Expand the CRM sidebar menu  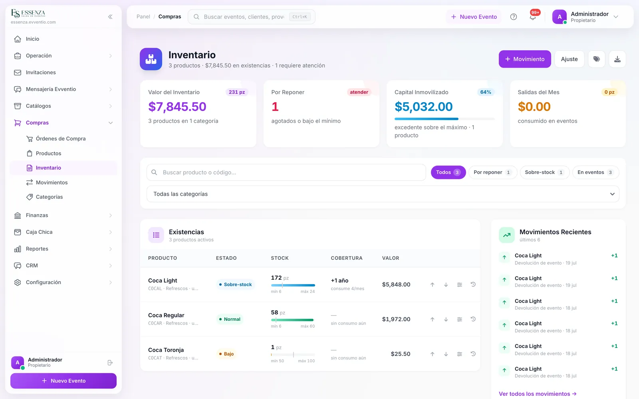(64, 266)
